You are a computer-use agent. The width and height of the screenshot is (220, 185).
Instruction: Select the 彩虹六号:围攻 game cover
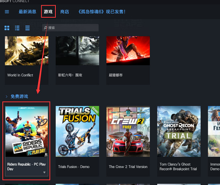77,51
